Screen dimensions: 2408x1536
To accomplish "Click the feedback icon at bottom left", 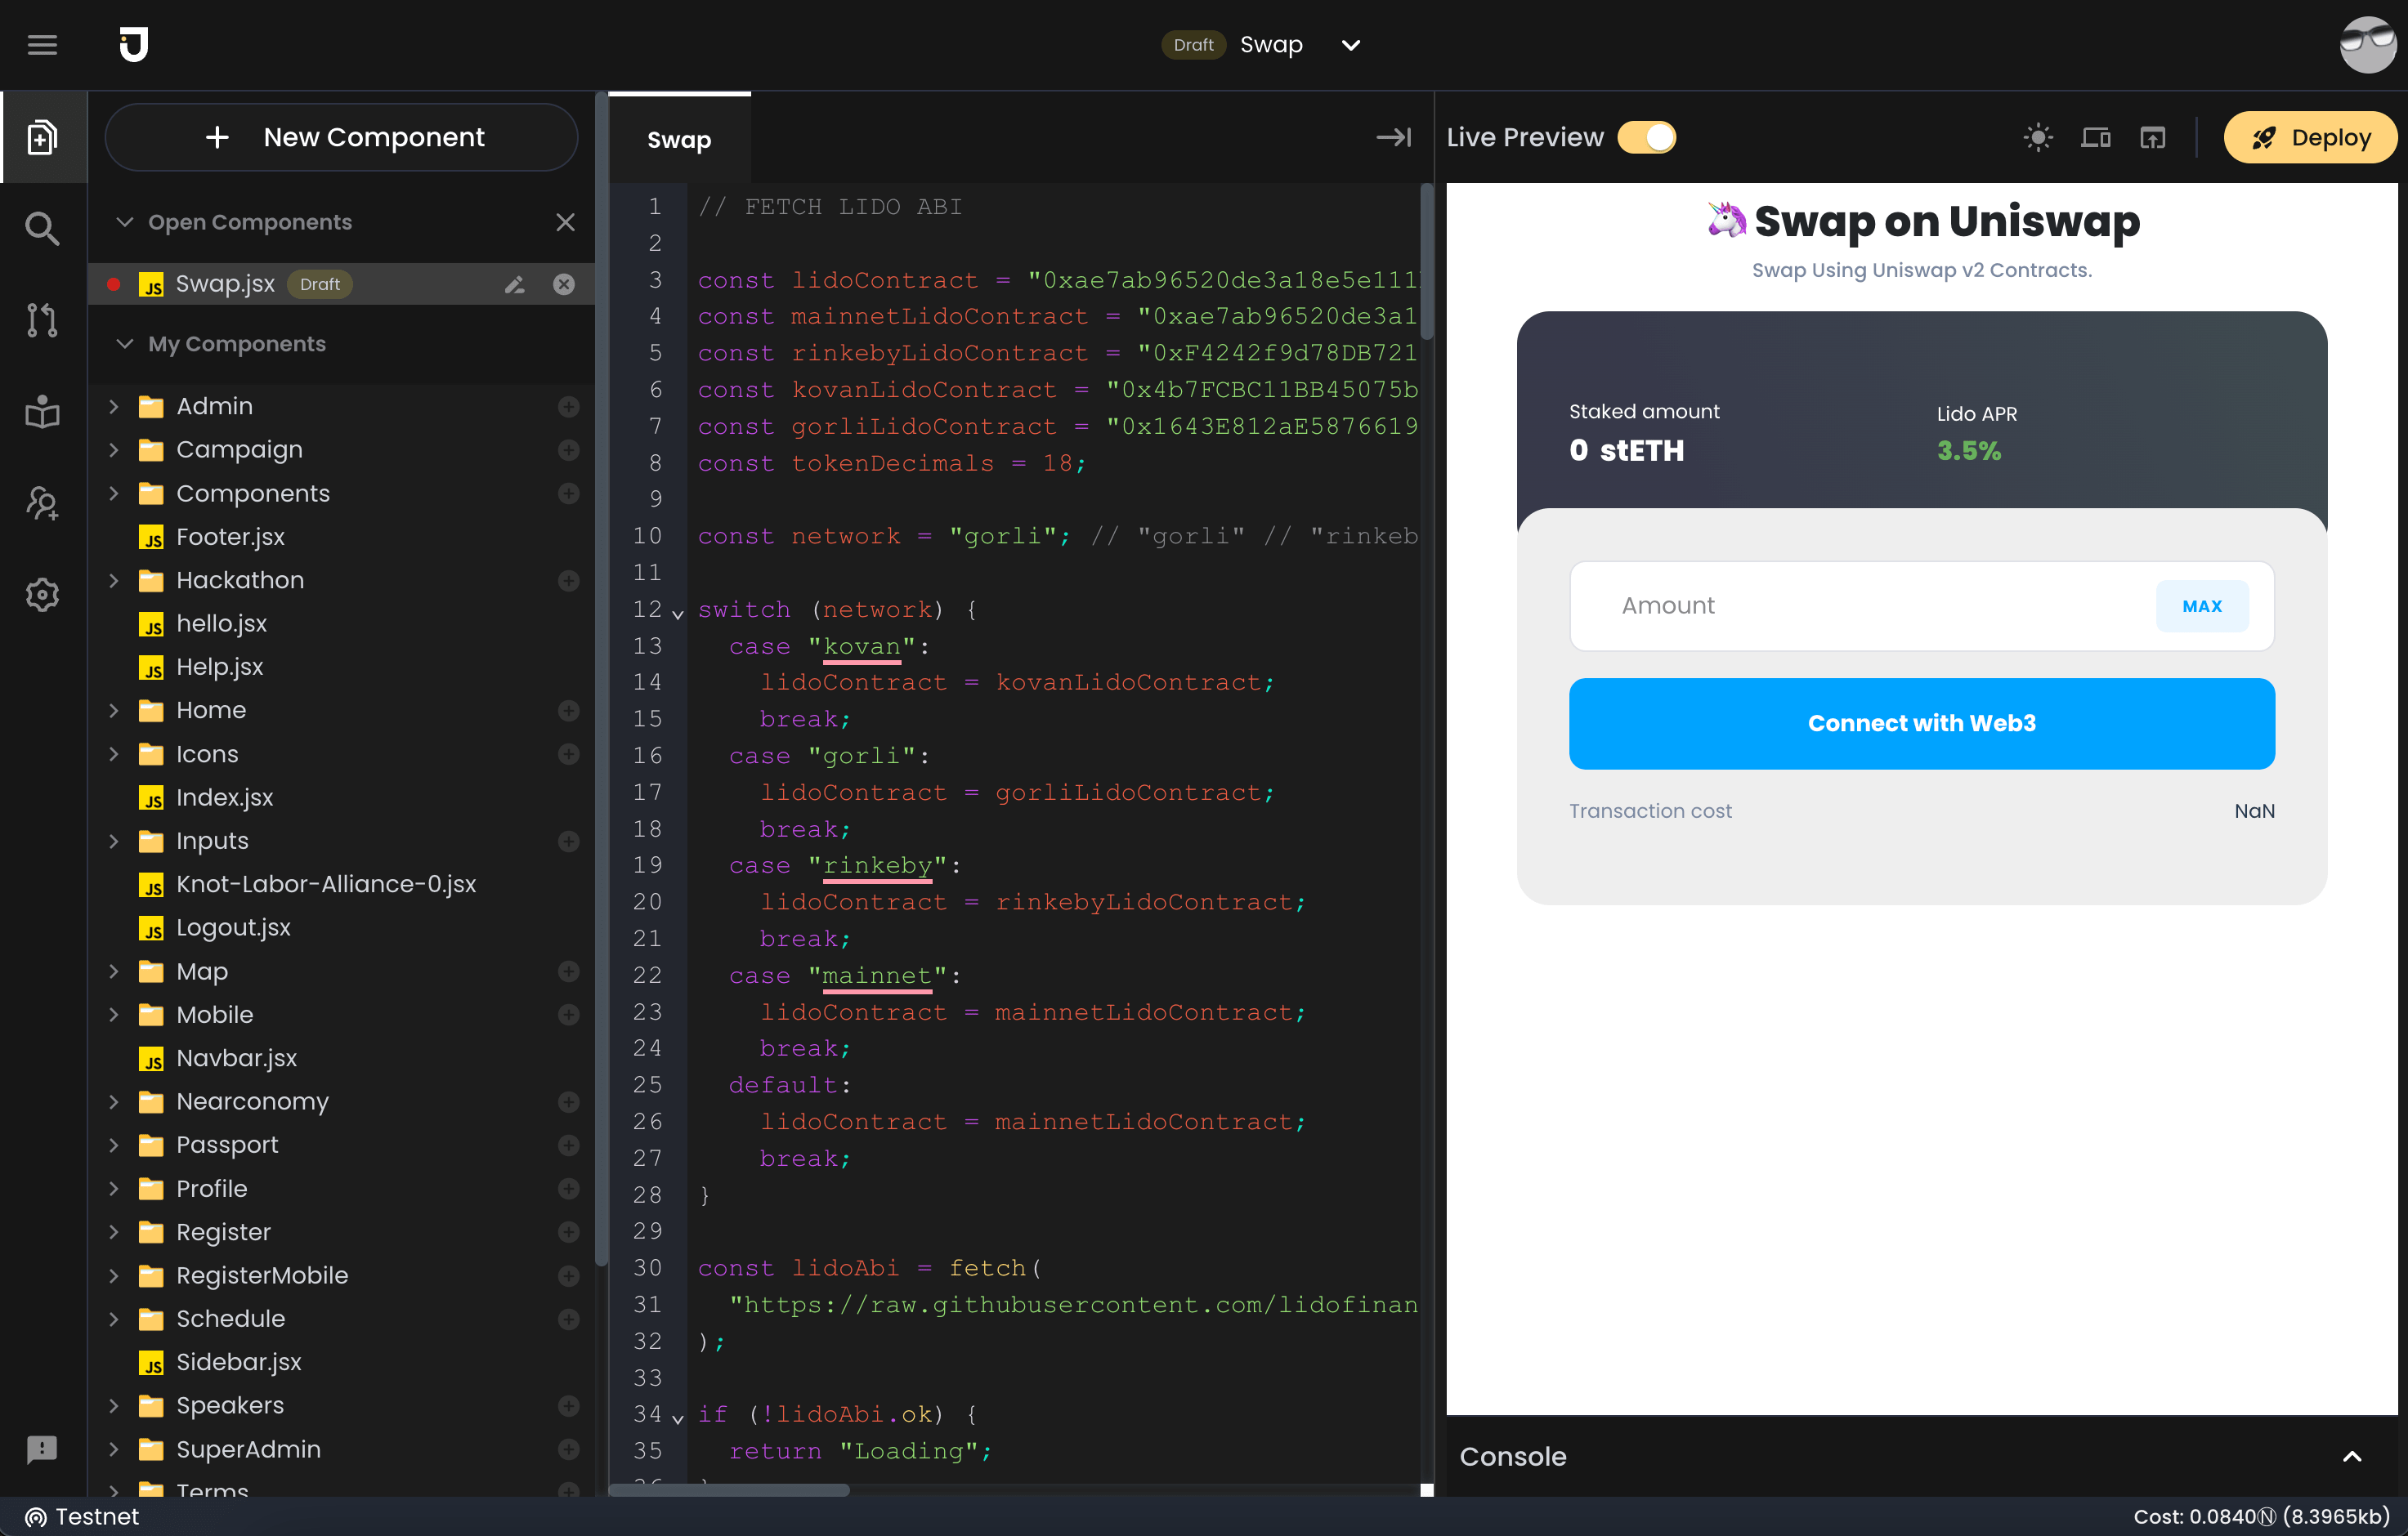I will pos(42,1448).
